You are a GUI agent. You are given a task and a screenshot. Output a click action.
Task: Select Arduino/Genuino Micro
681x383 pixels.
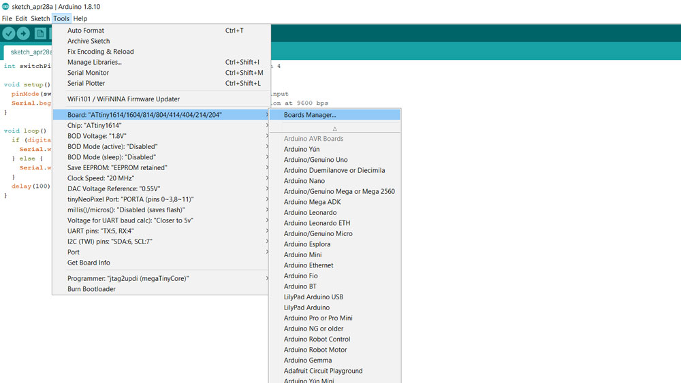click(335, 234)
